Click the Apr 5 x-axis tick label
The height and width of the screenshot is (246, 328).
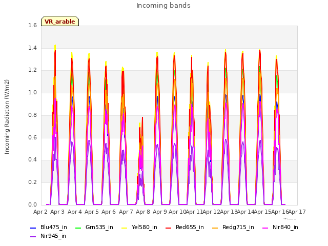[92, 212]
